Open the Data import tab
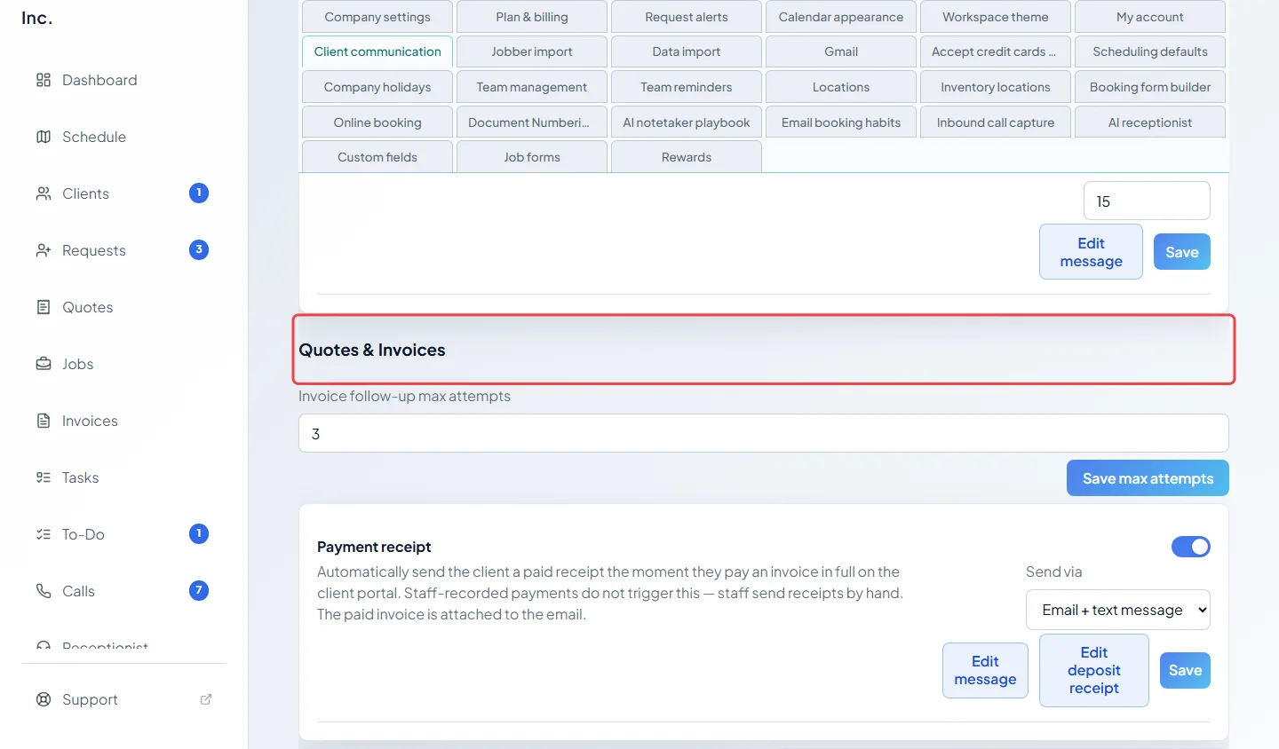 click(x=687, y=51)
